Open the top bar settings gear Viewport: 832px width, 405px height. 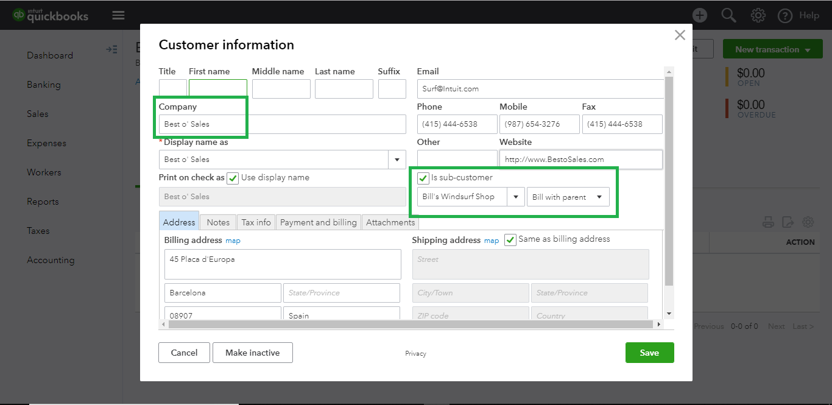pos(758,15)
